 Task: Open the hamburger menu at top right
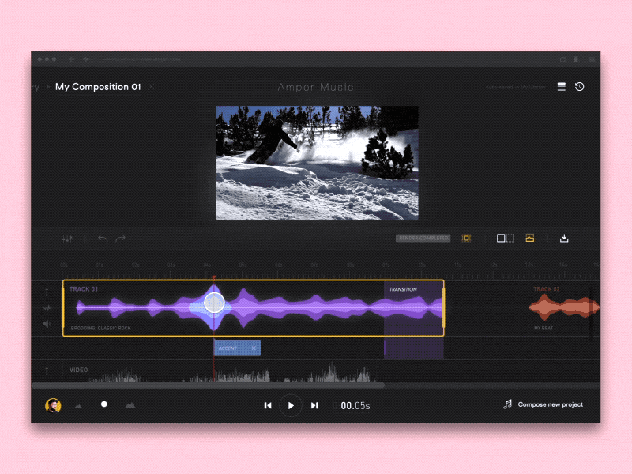point(560,87)
